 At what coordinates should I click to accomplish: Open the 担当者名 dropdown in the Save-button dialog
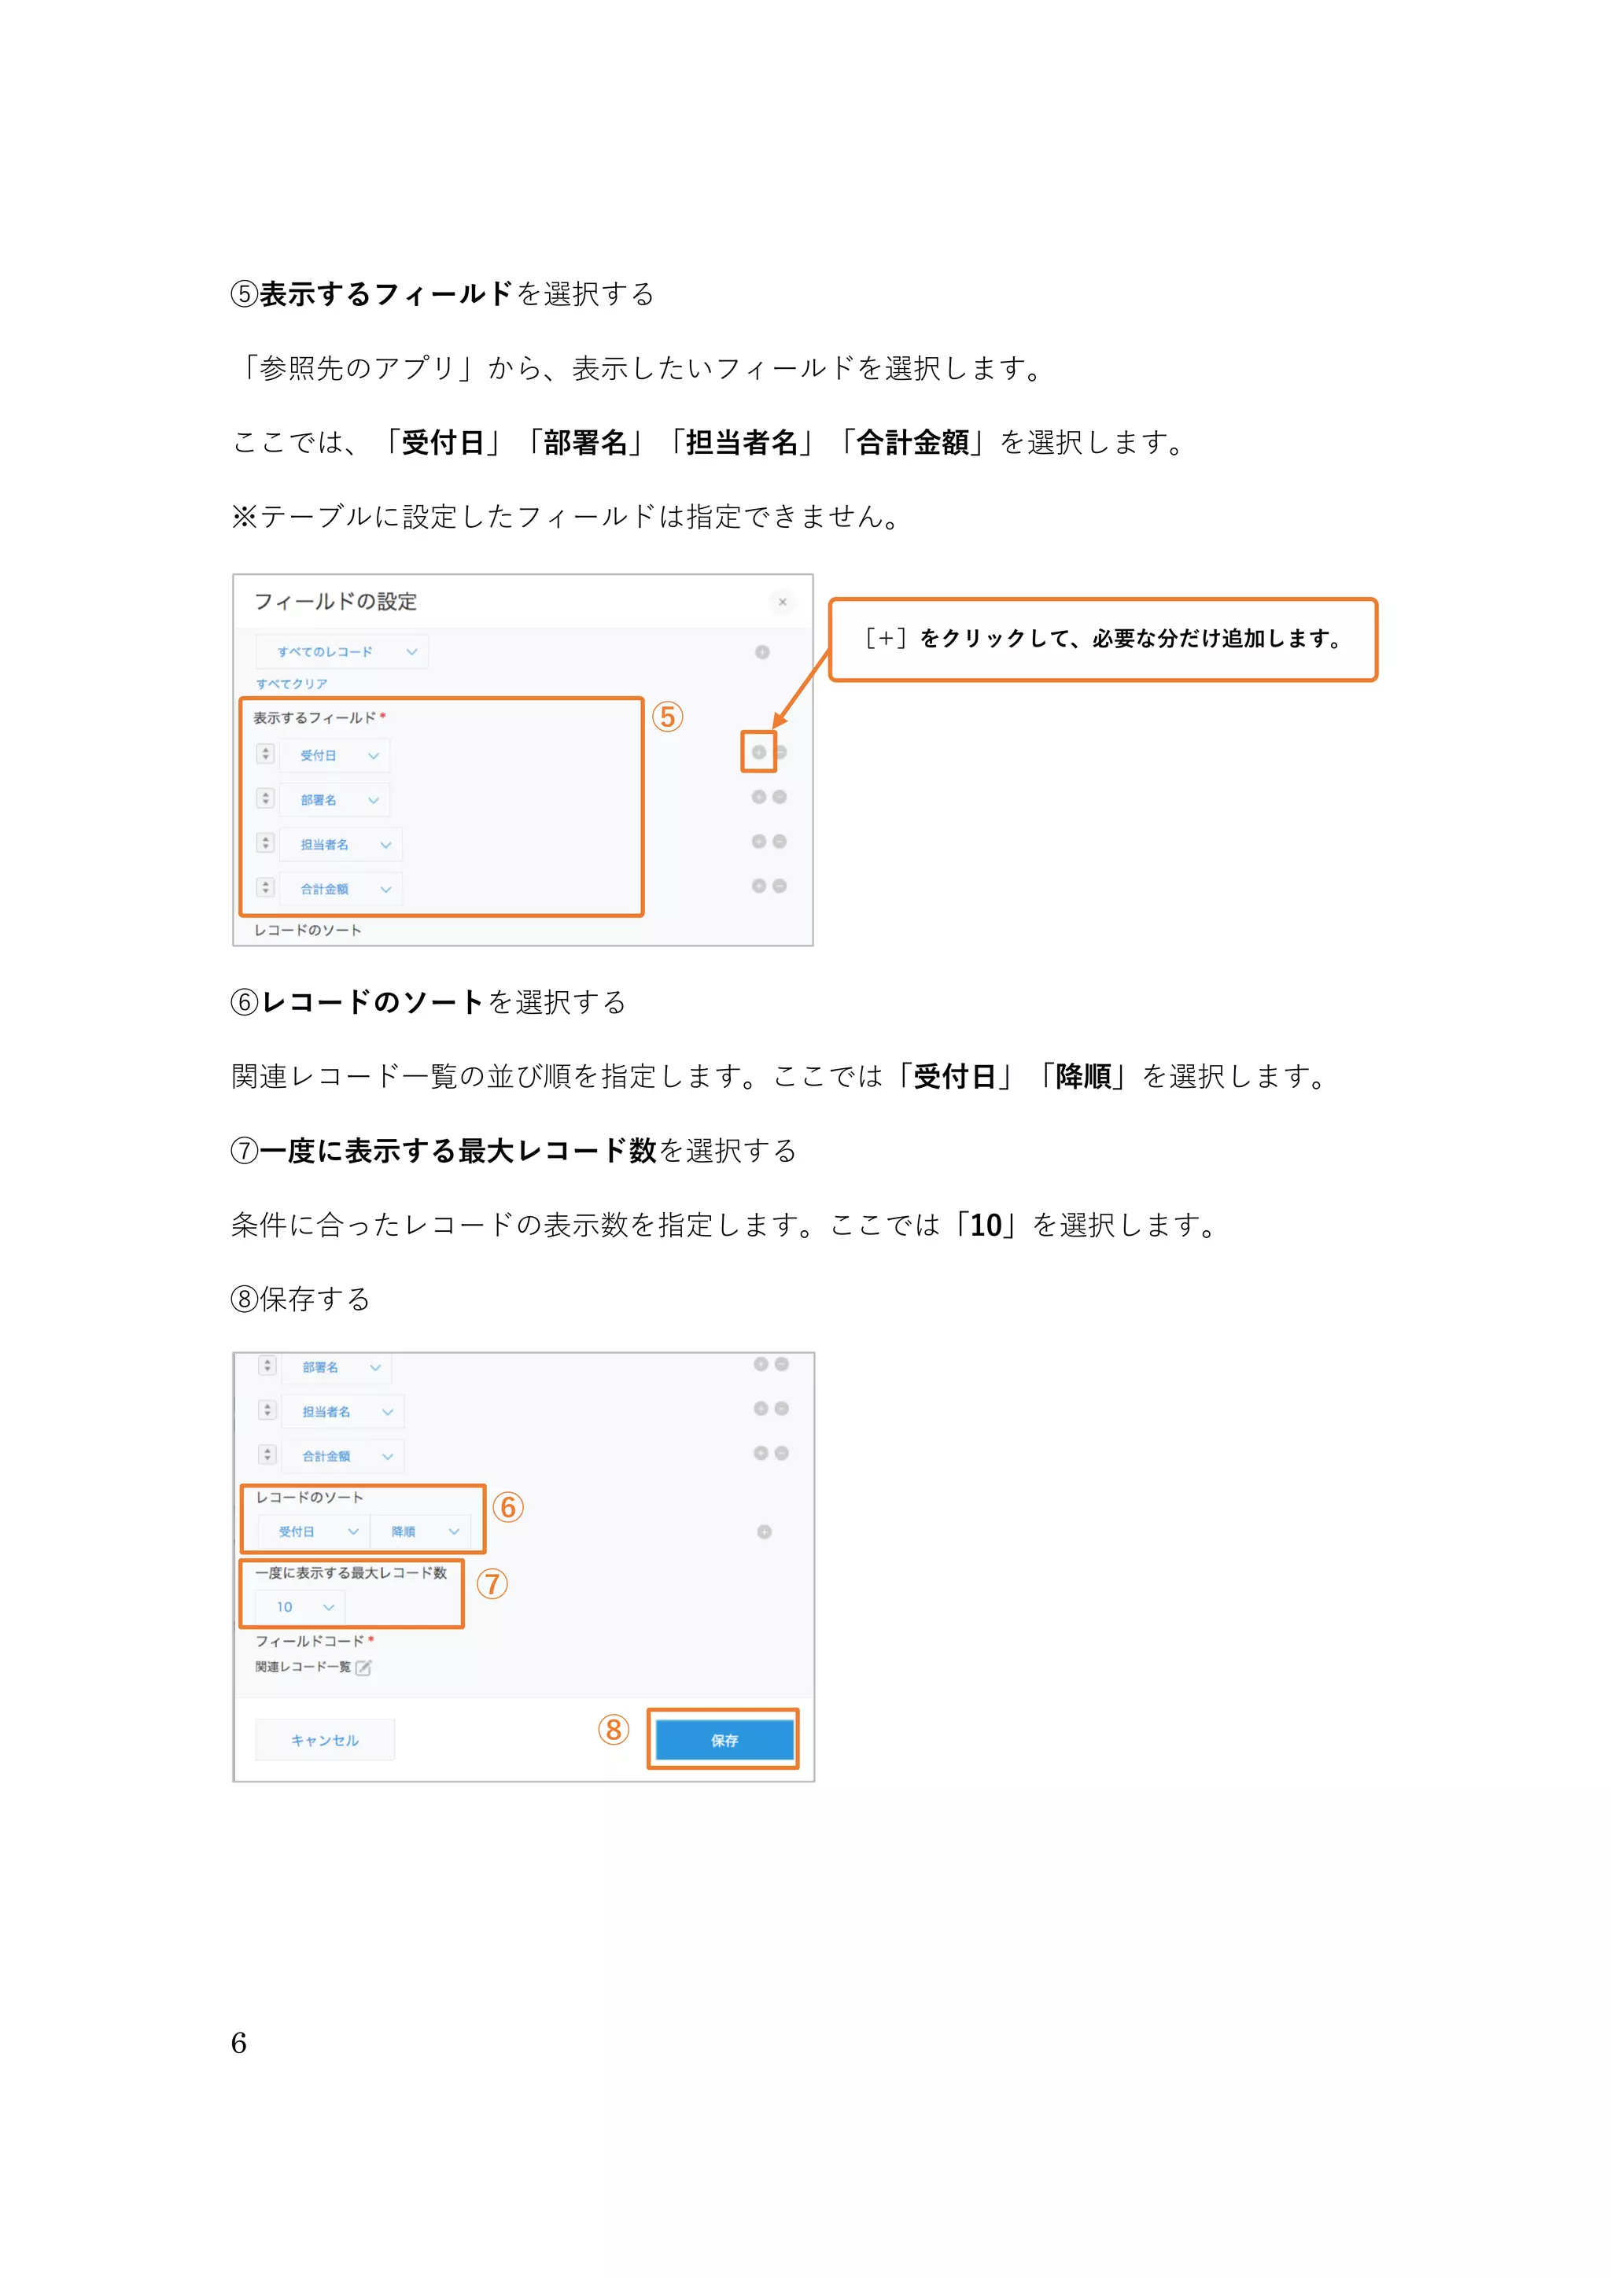pos(343,1413)
